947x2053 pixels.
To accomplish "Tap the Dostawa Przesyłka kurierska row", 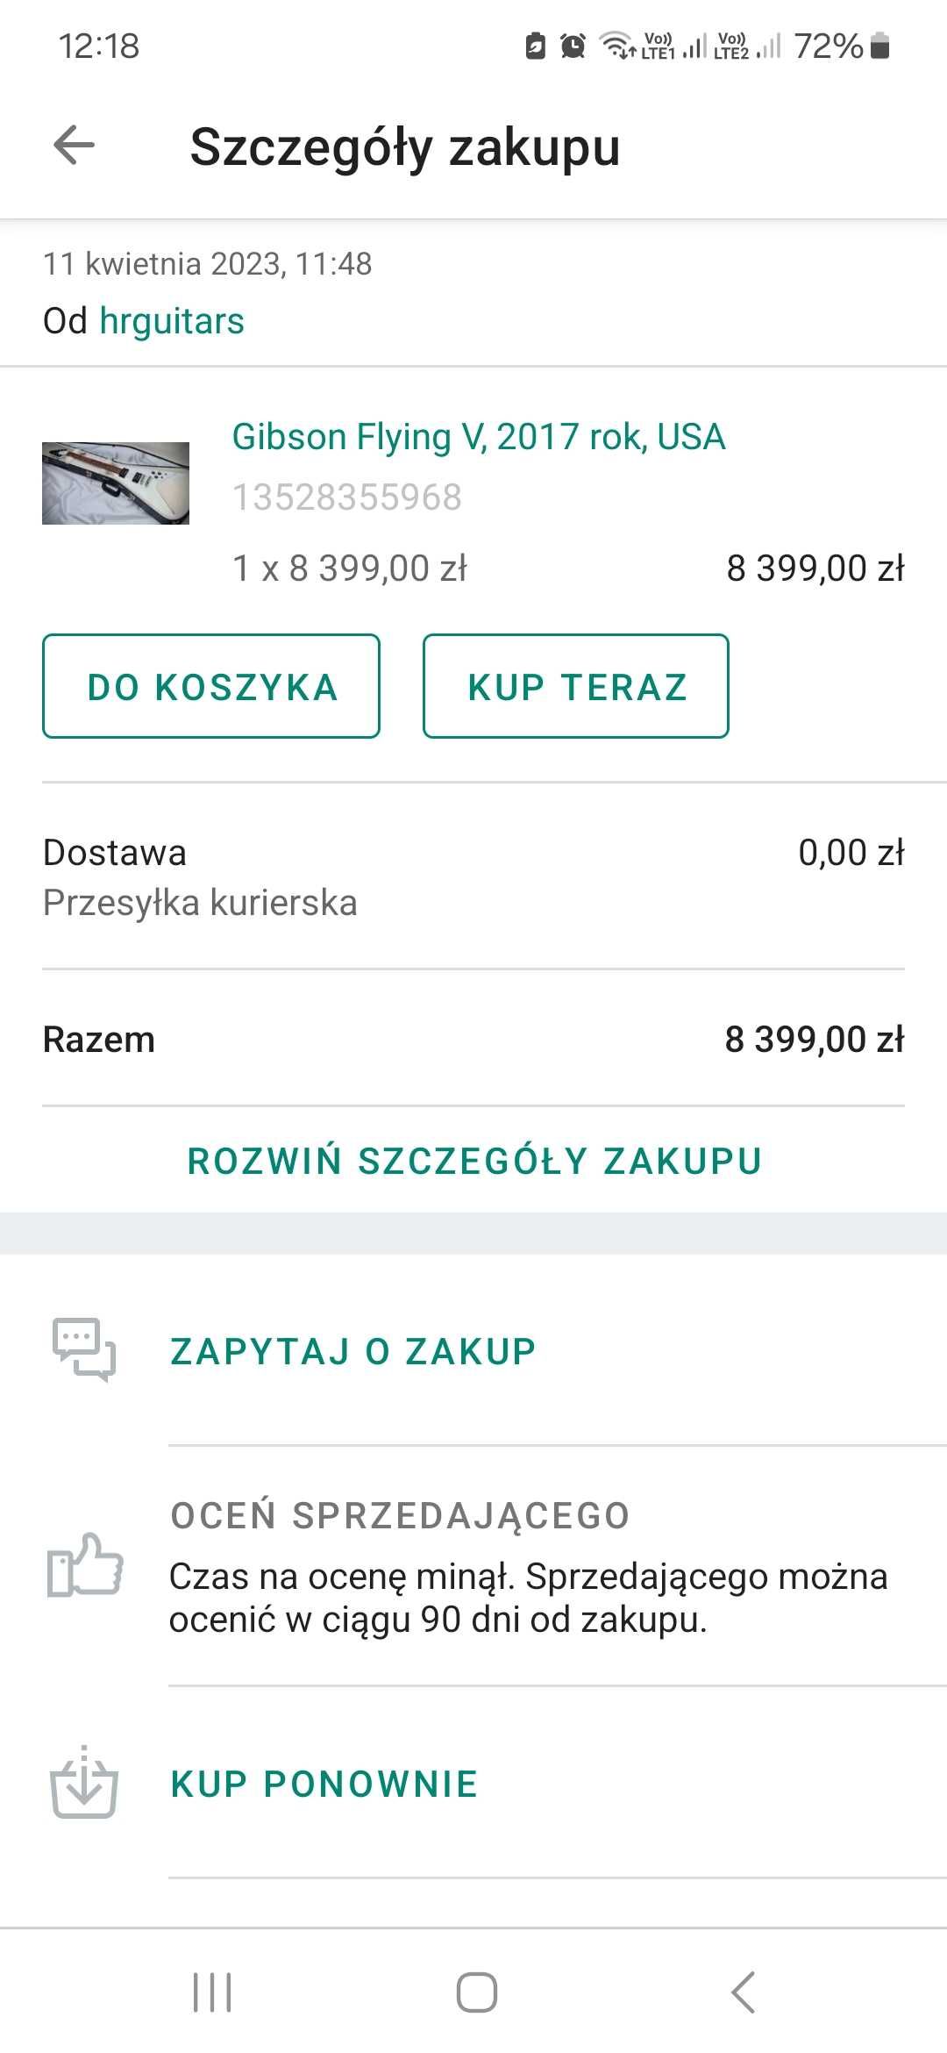I will [473, 877].
